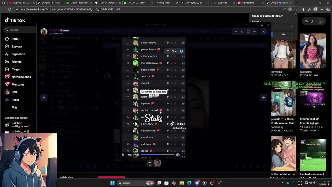Open Friends in TikTok sidebar
The height and width of the screenshot is (187, 332).
16,62
